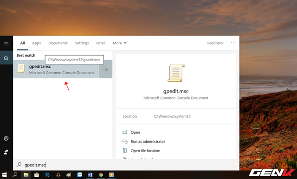The width and height of the screenshot is (297, 179).
Task: Open the Windows Start button
Action: coord(5,175)
